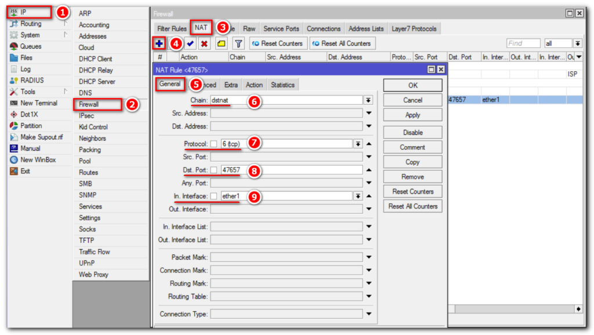
Task: Click the Dst. Port input field
Action: [x=291, y=170]
